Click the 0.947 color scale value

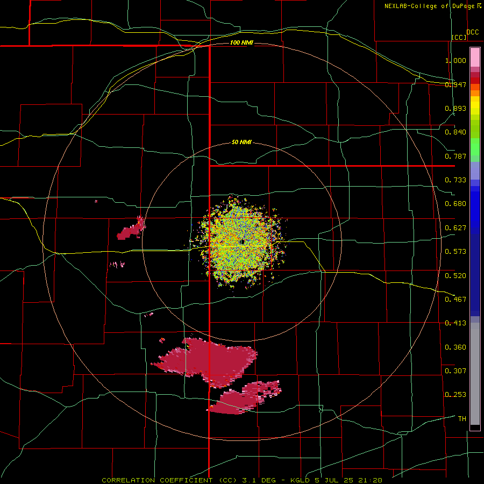pos(455,84)
